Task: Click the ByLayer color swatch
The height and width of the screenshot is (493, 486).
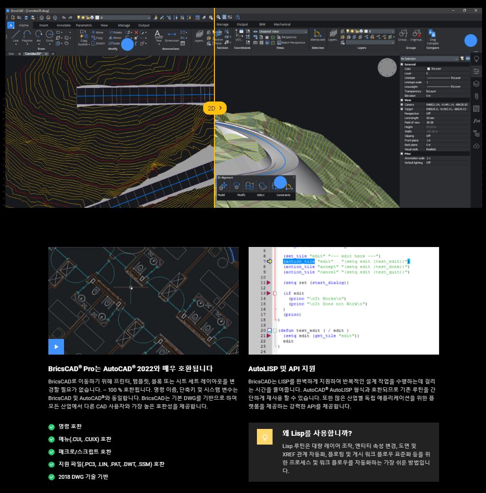Action: (x=428, y=68)
